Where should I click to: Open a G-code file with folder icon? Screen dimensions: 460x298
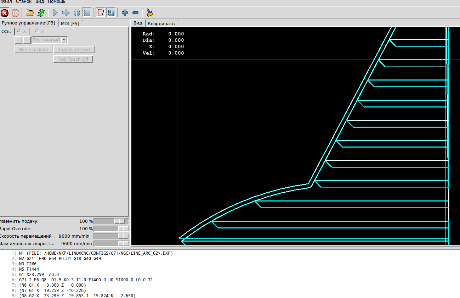point(30,13)
